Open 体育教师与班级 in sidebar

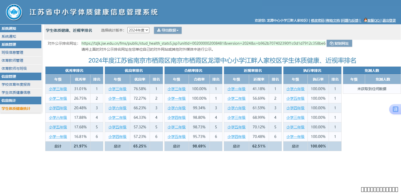coord(21,68)
